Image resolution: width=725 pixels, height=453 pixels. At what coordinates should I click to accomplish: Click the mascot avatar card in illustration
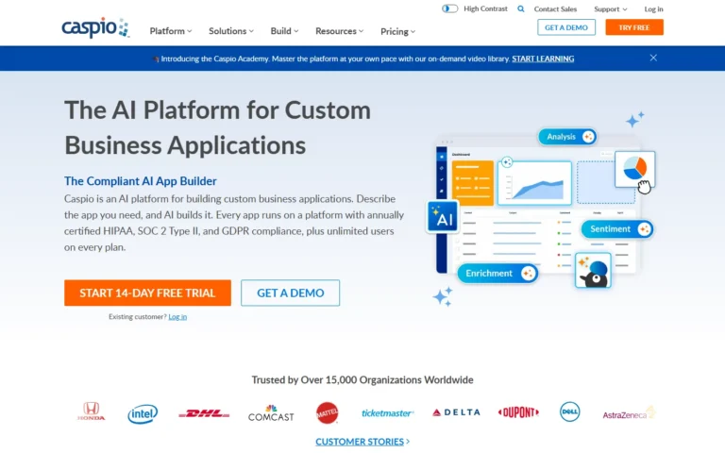pyautogui.click(x=593, y=271)
